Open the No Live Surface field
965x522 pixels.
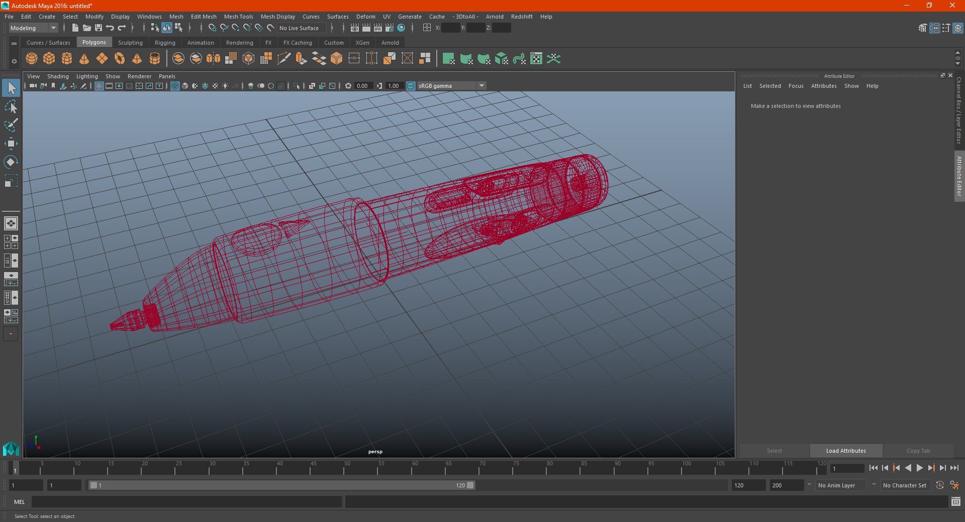[302, 28]
